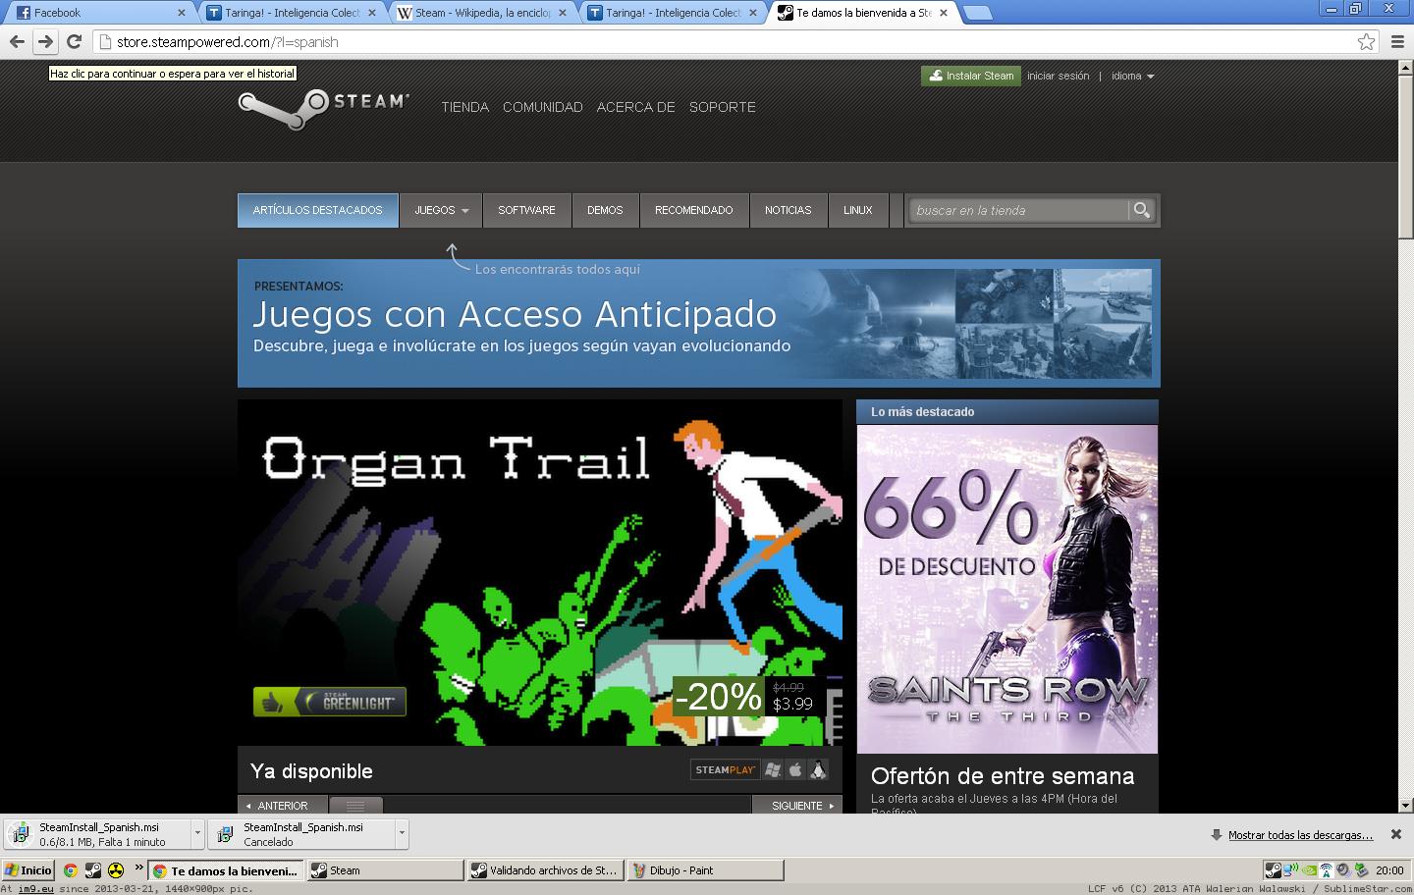Click the Apple platform icon below Organ Trail
The height and width of the screenshot is (895, 1414).
(x=795, y=770)
